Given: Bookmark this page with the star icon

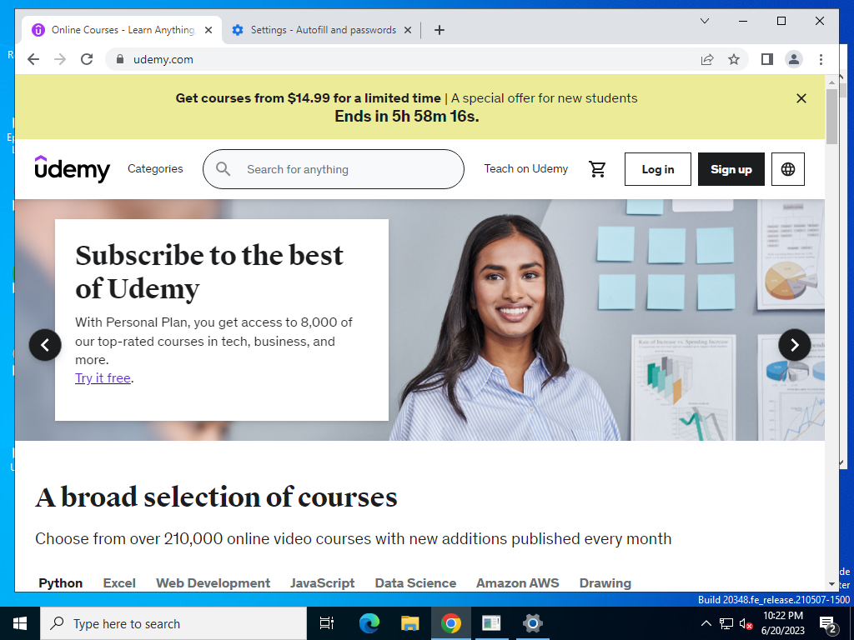Looking at the screenshot, I should [734, 59].
